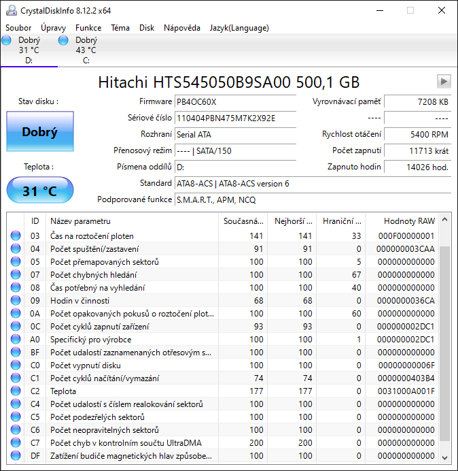This screenshot has width=458, height=471.
Task: Click the Dobrý health status button
Action: pos(39,132)
